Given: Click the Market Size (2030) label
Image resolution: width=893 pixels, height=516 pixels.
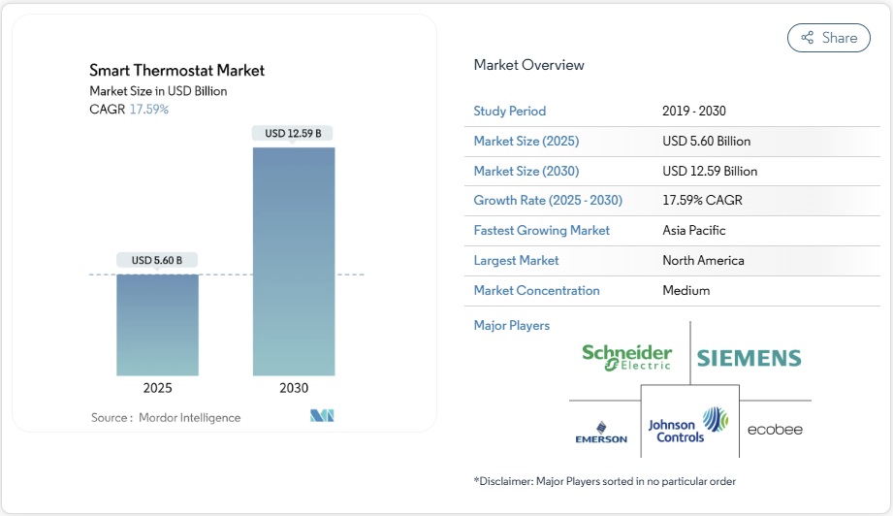Looking at the screenshot, I should (x=526, y=171).
